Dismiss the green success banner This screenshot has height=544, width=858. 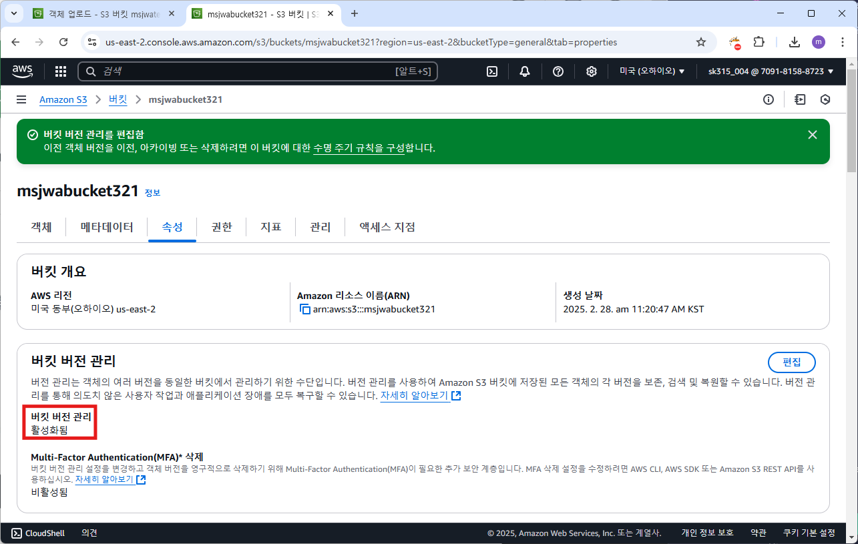coord(813,135)
